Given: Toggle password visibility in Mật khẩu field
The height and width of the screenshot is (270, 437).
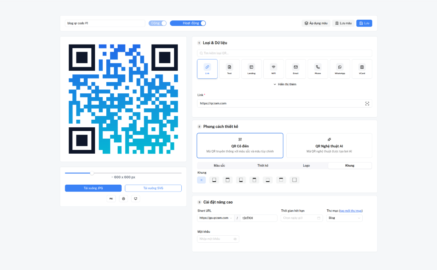Looking at the screenshot, I should pyautogui.click(x=235, y=239).
